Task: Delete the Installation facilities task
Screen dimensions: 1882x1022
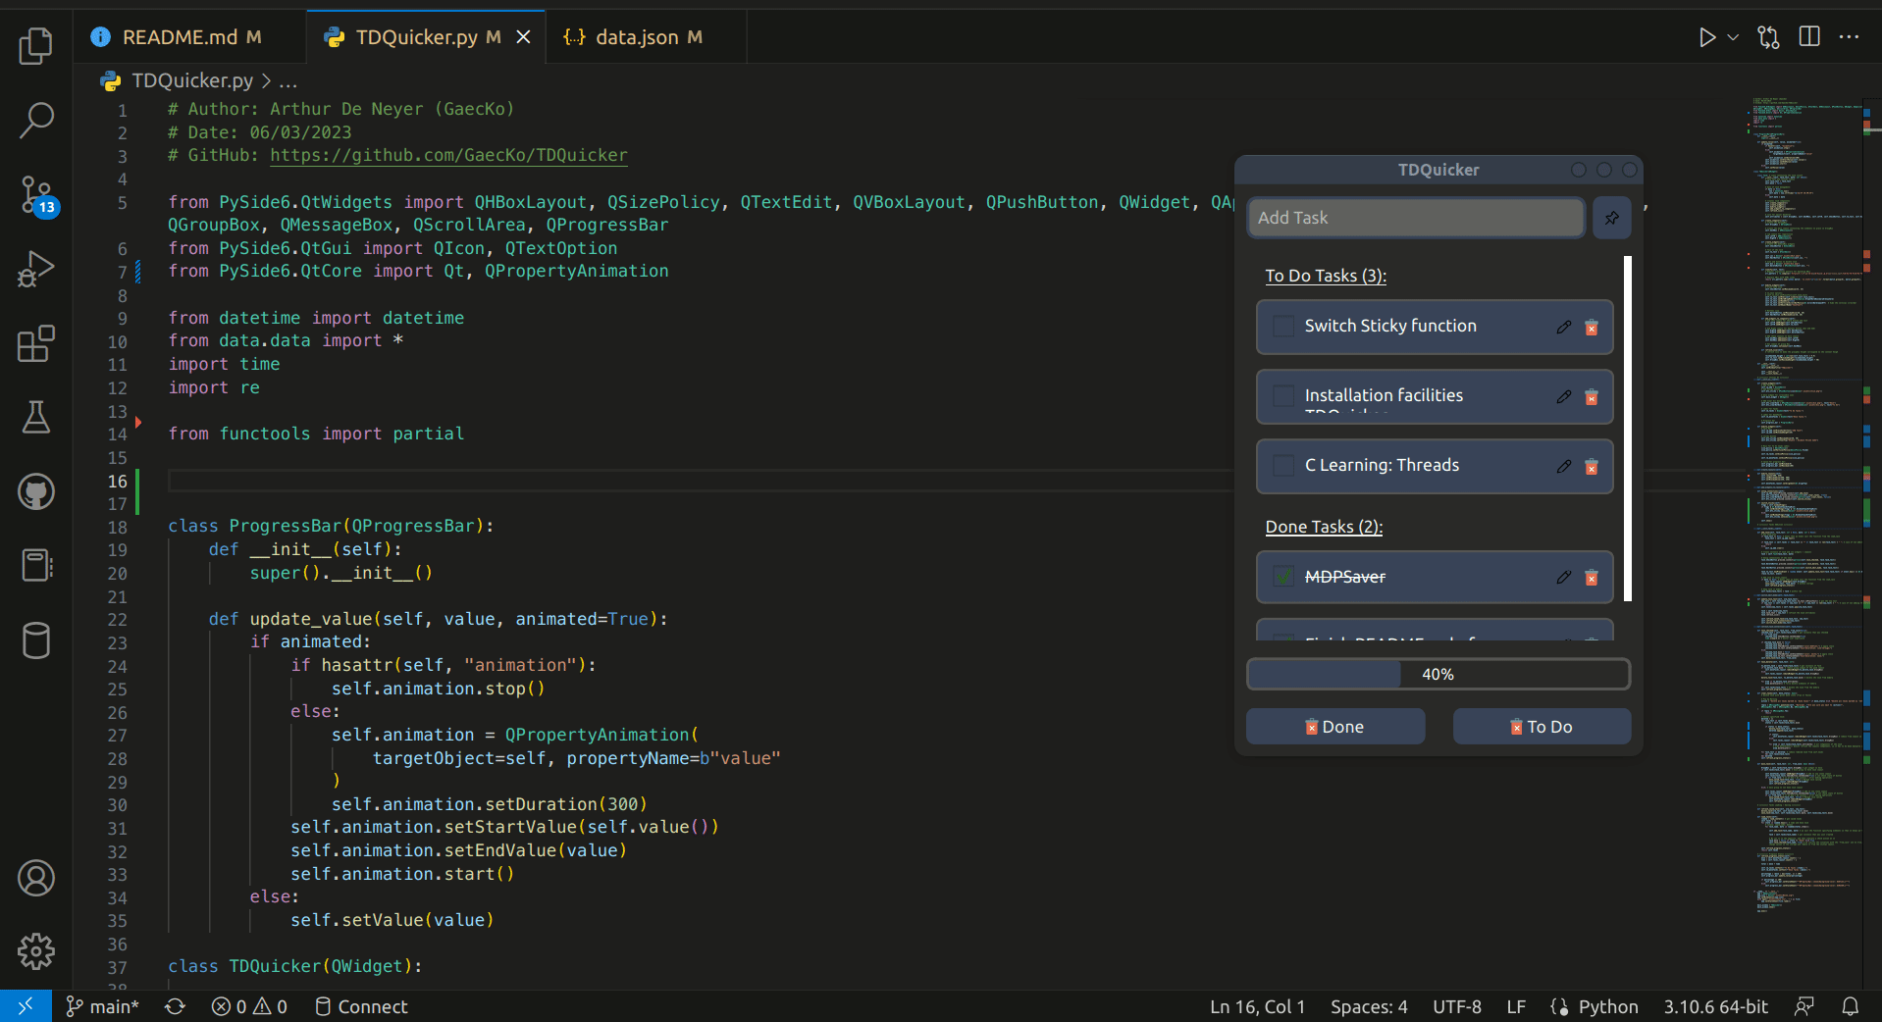Action: 1592,396
